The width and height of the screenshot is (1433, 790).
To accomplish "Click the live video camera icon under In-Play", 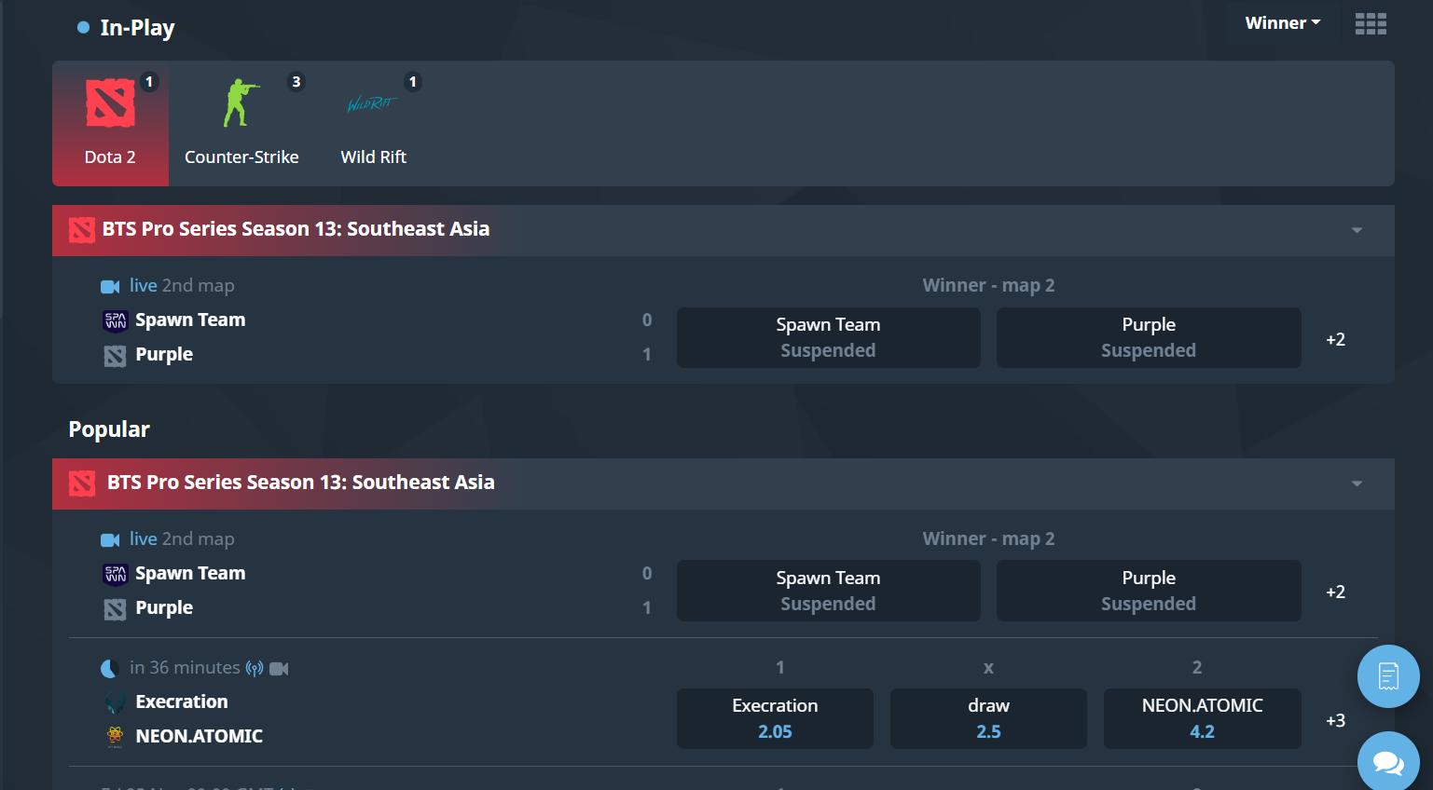I will (x=110, y=286).
